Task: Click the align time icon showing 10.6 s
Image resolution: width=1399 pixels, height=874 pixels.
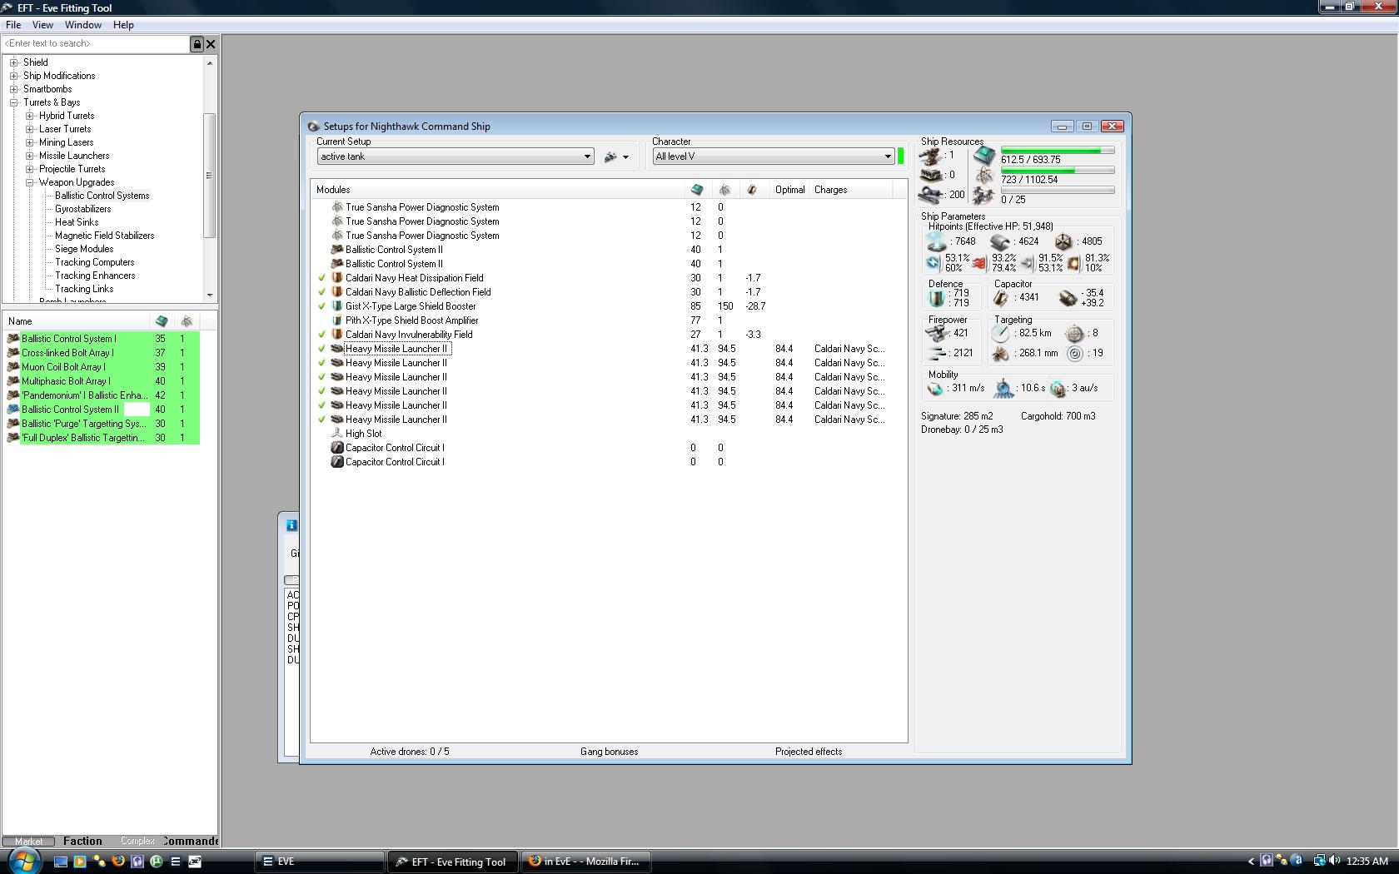Action: pos(1004,388)
